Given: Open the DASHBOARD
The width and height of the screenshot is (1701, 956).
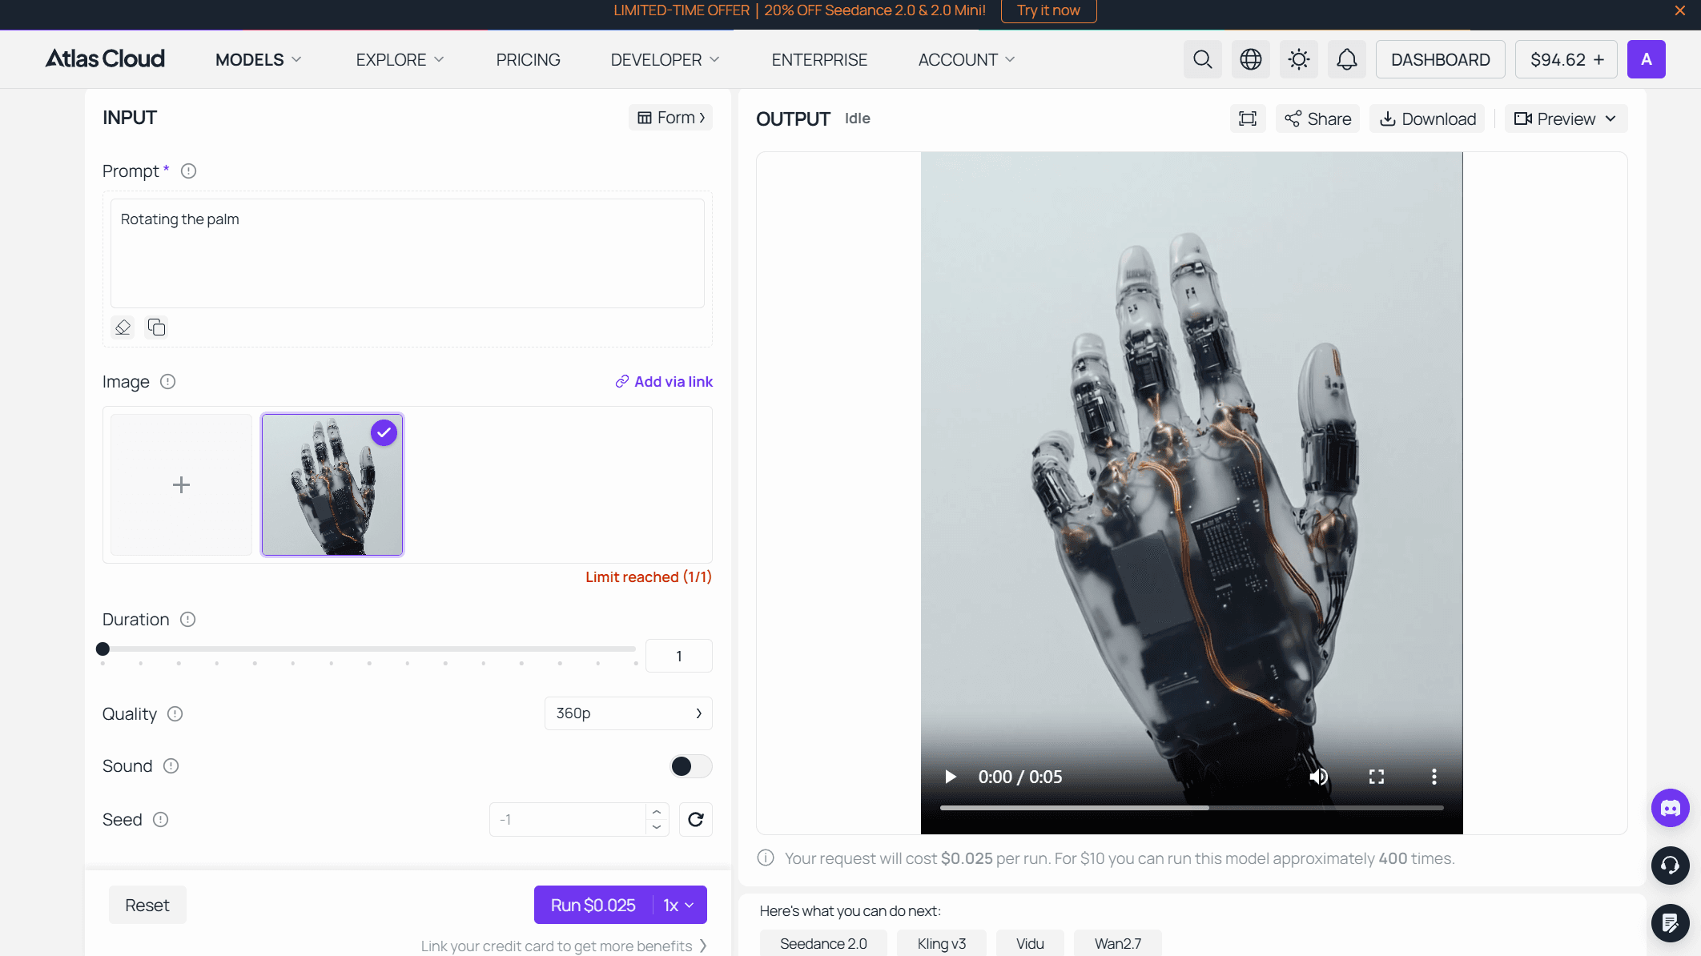Looking at the screenshot, I should (x=1440, y=59).
